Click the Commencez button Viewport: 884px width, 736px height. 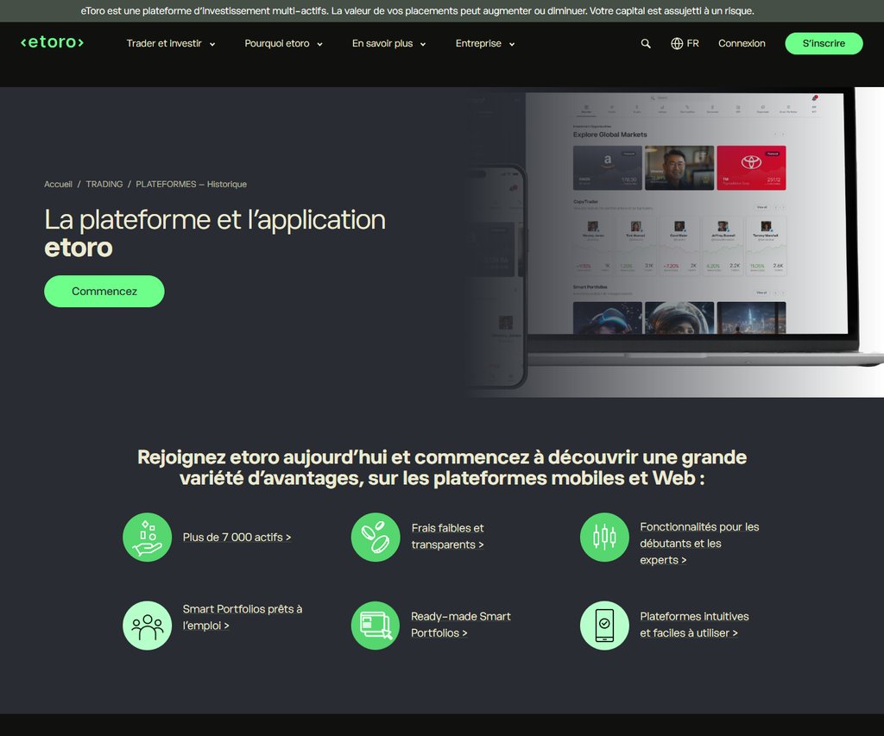pos(104,292)
